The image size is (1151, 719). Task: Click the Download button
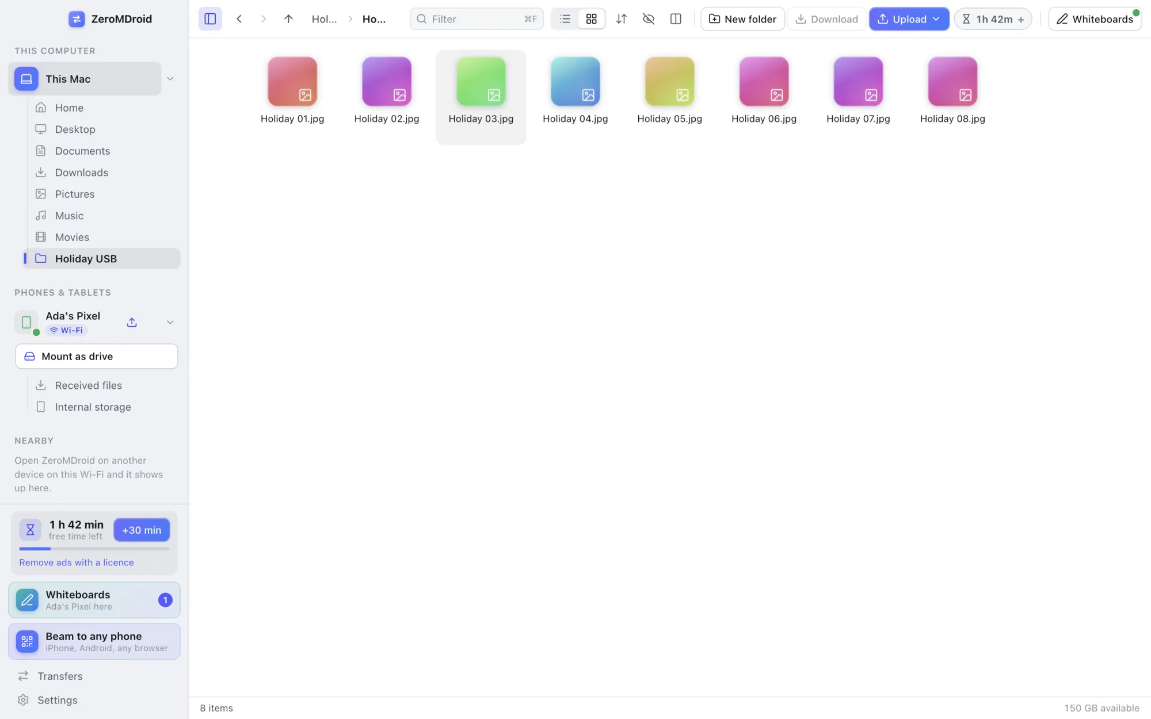pos(826,19)
